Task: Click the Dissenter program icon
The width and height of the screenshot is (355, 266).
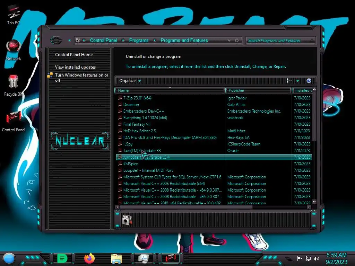Action: coord(120,105)
